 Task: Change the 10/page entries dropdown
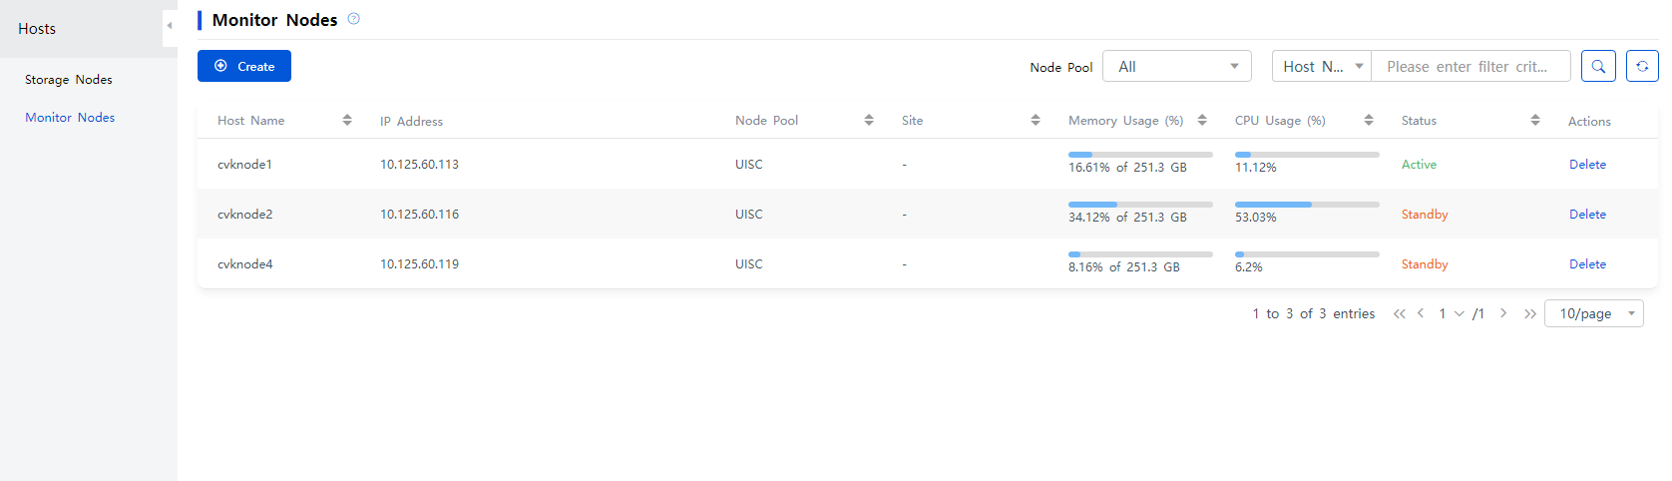click(x=1594, y=313)
